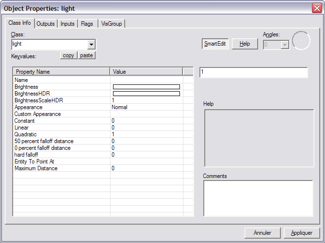Select the Brightness color swatch

146,87
